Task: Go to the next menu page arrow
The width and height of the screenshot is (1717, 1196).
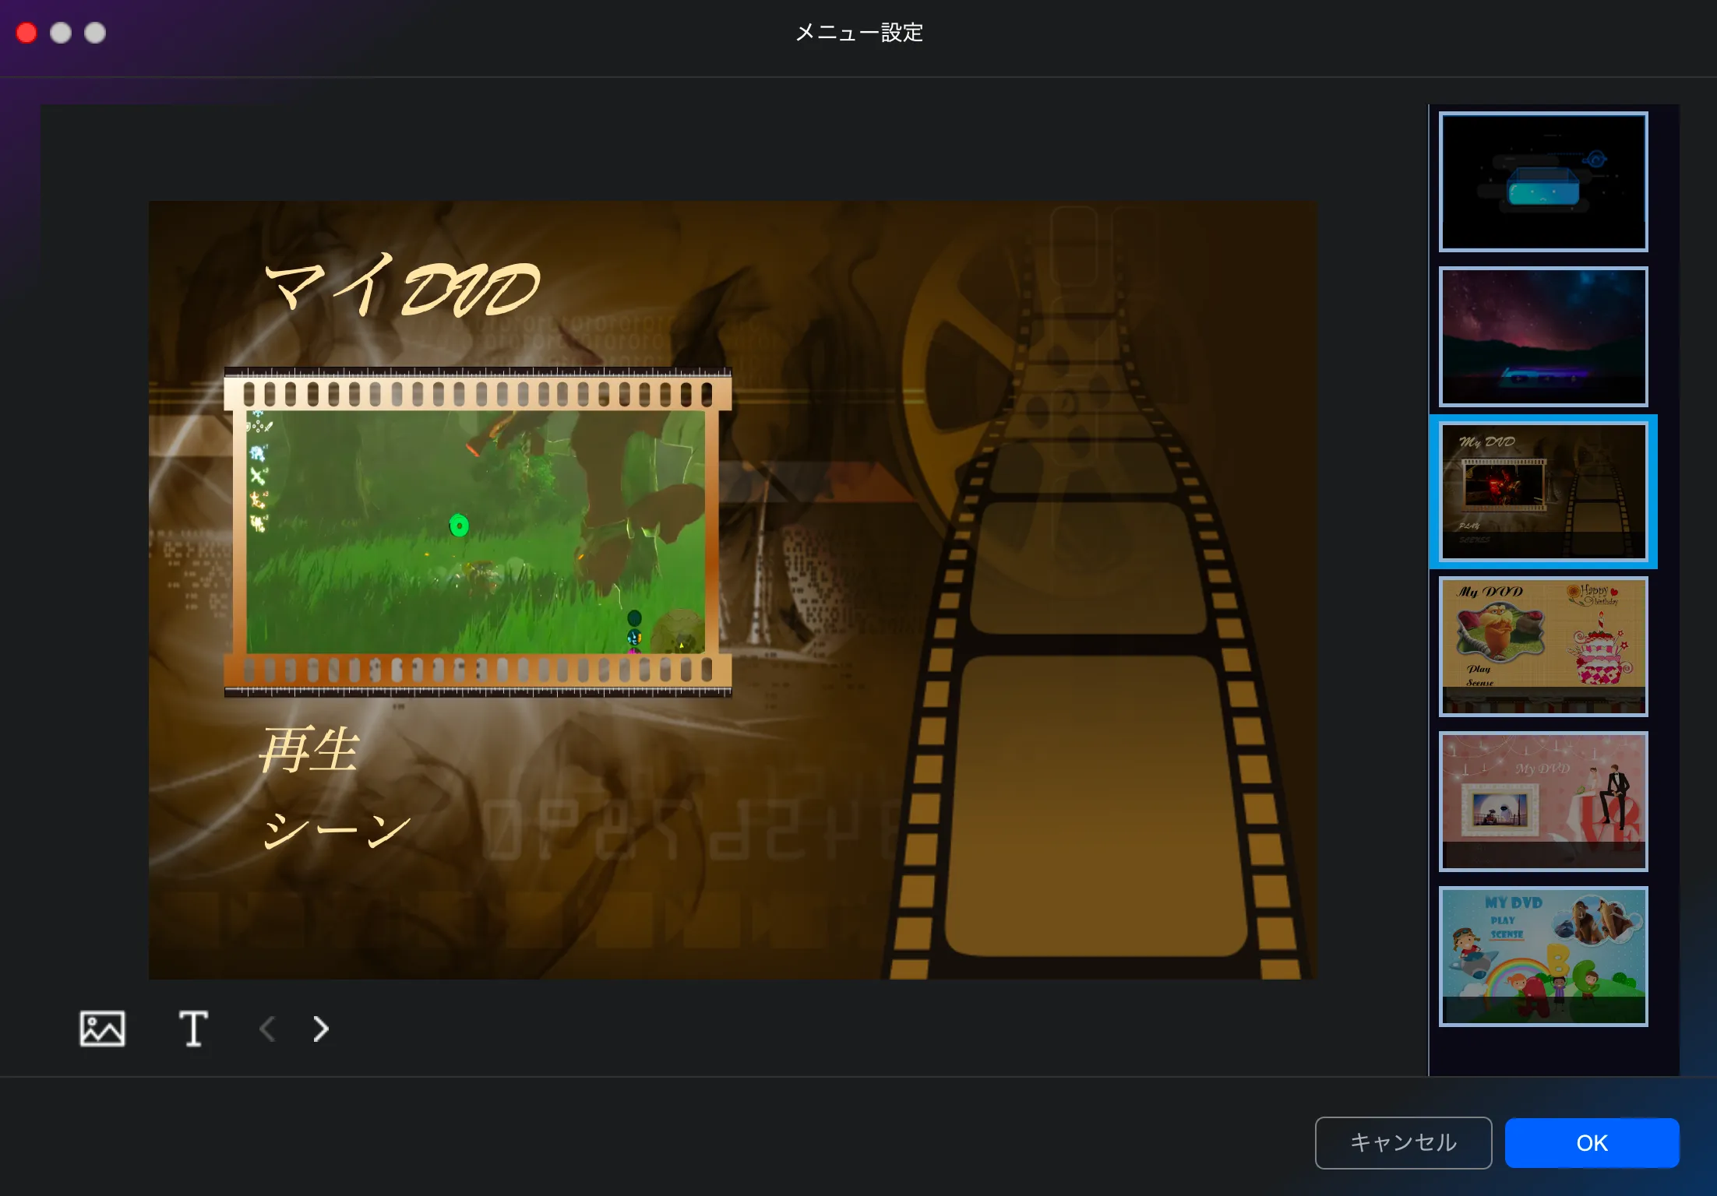Action: [x=320, y=1029]
